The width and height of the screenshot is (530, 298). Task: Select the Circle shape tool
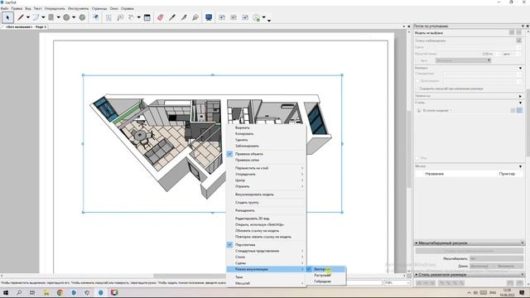(66, 17)
